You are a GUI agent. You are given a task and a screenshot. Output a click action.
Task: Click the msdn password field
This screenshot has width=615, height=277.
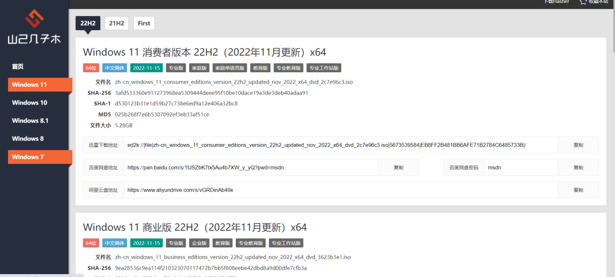521,167
